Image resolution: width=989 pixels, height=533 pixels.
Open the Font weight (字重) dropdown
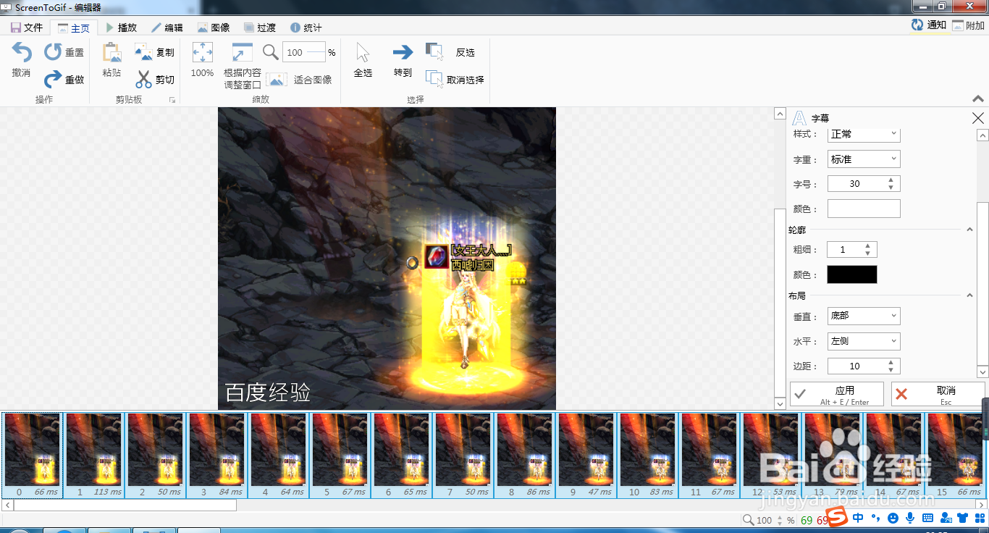864,159
